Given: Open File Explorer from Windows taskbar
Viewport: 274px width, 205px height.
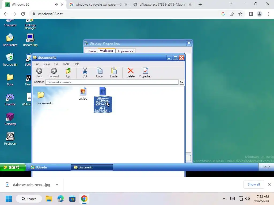Looking at the screenshot, I should [49, 199].
